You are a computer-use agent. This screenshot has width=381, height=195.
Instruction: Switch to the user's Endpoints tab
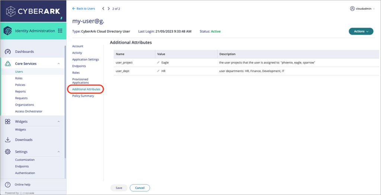(x=79, y=66)
